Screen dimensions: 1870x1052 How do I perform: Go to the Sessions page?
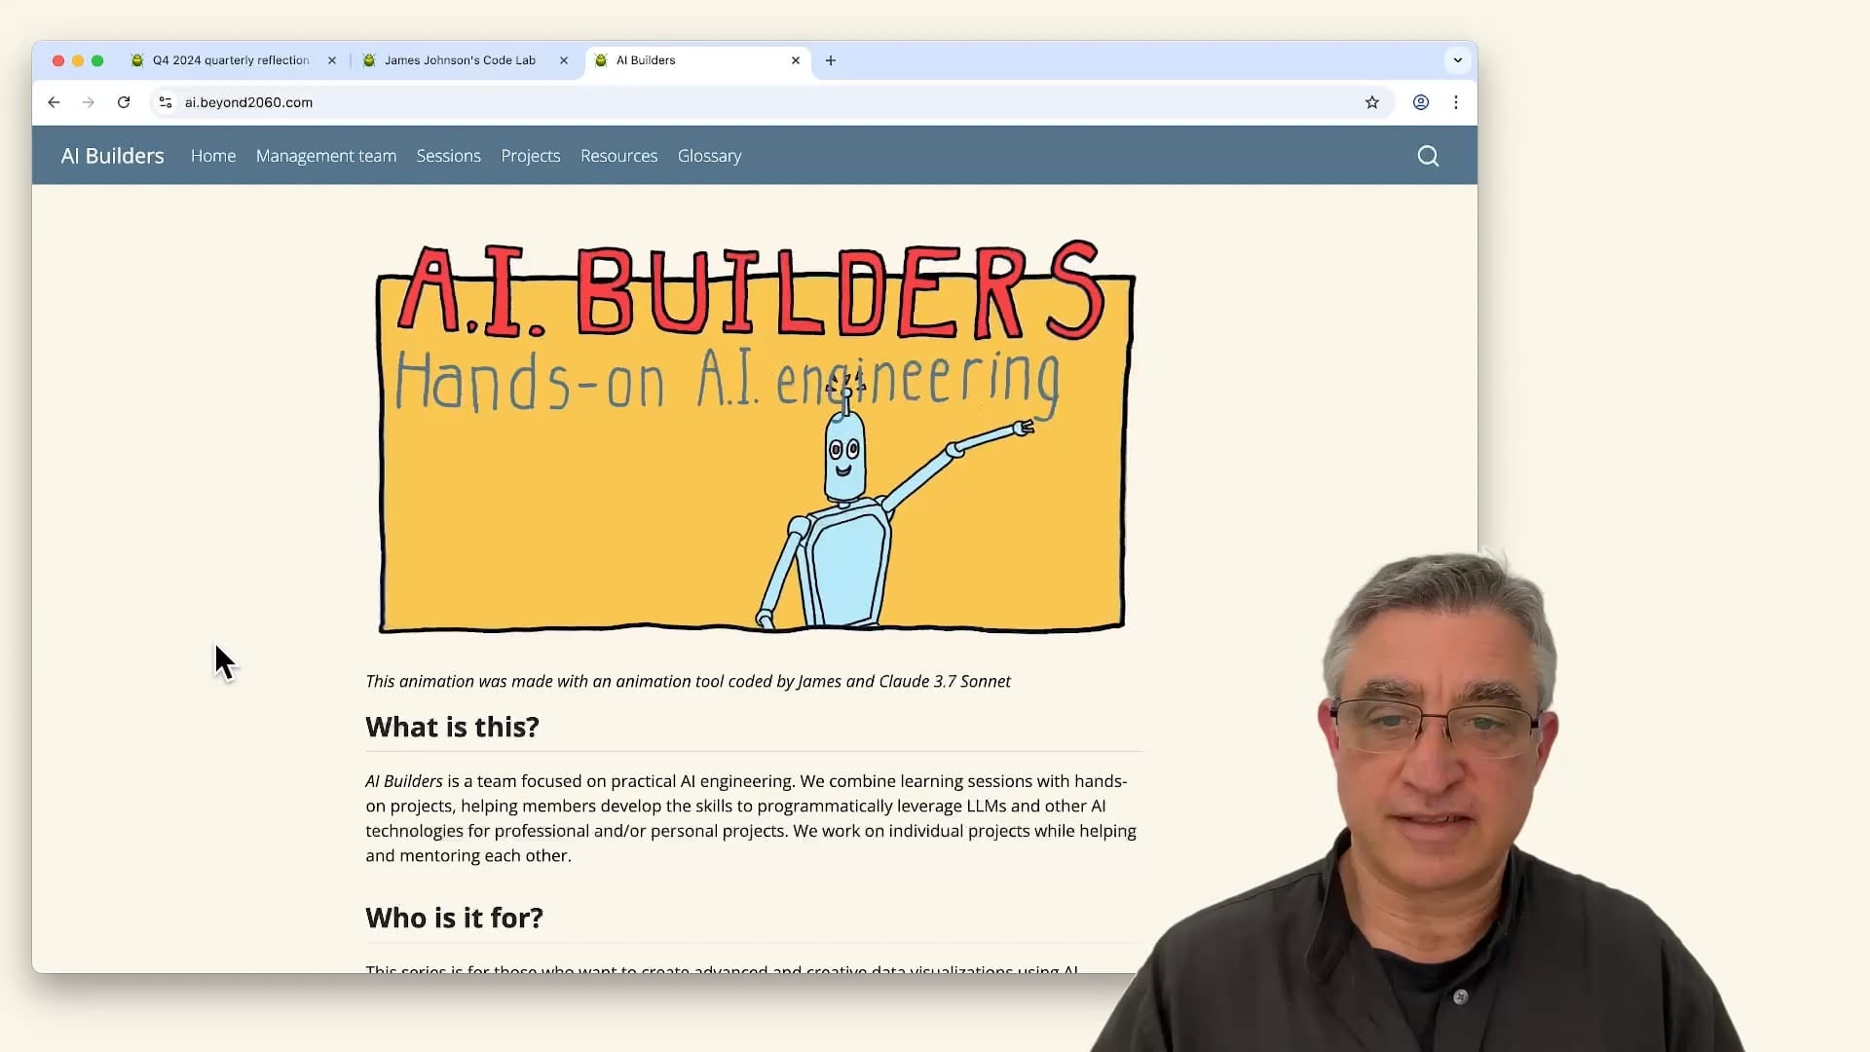pos(448,156)
